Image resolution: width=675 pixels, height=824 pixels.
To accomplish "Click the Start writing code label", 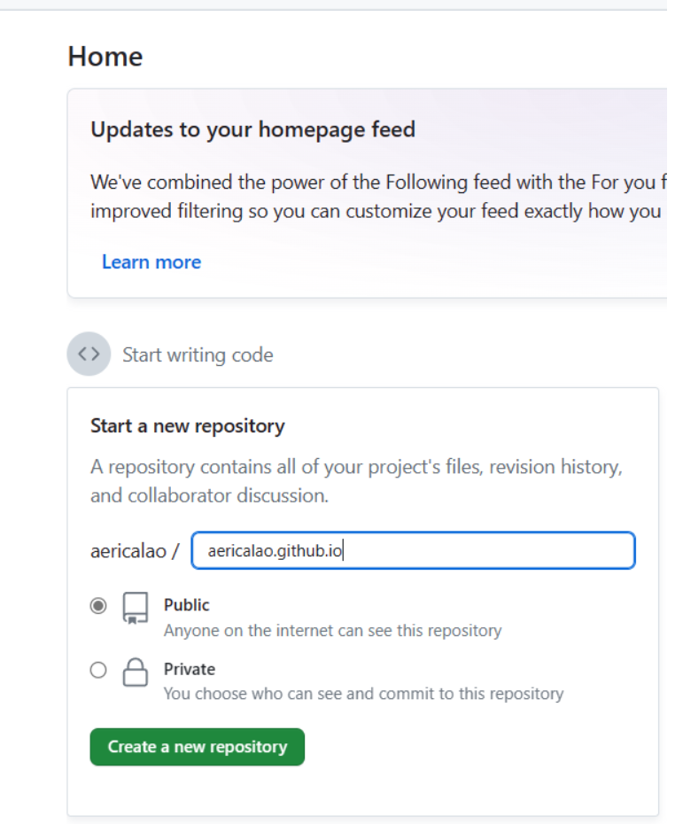I will coord(198,355).
